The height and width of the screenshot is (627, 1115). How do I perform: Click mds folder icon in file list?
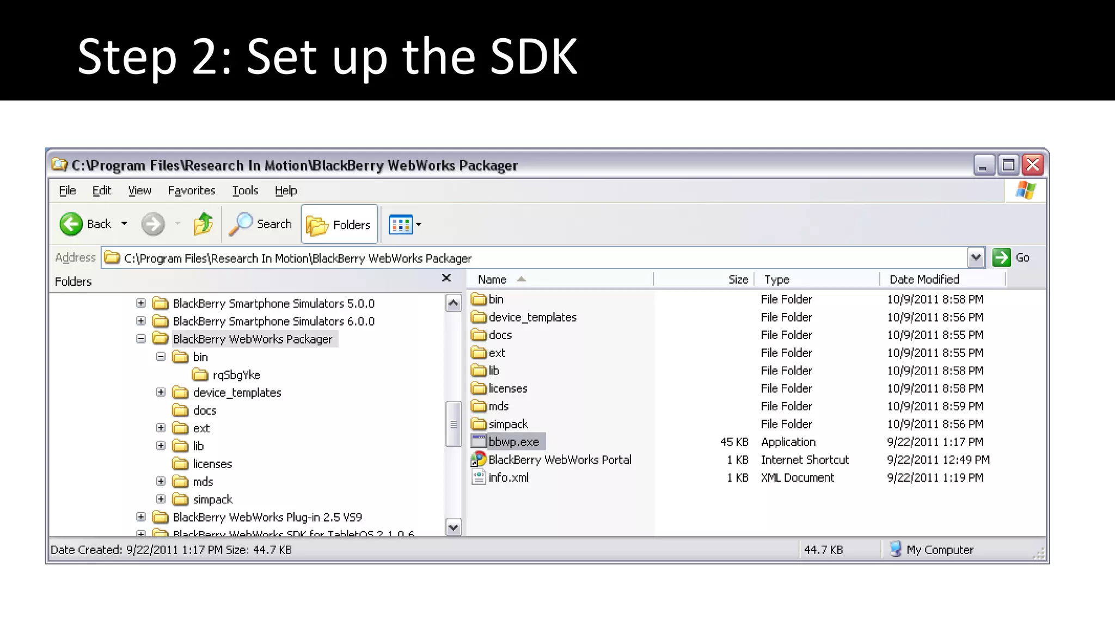pos(479,406)
